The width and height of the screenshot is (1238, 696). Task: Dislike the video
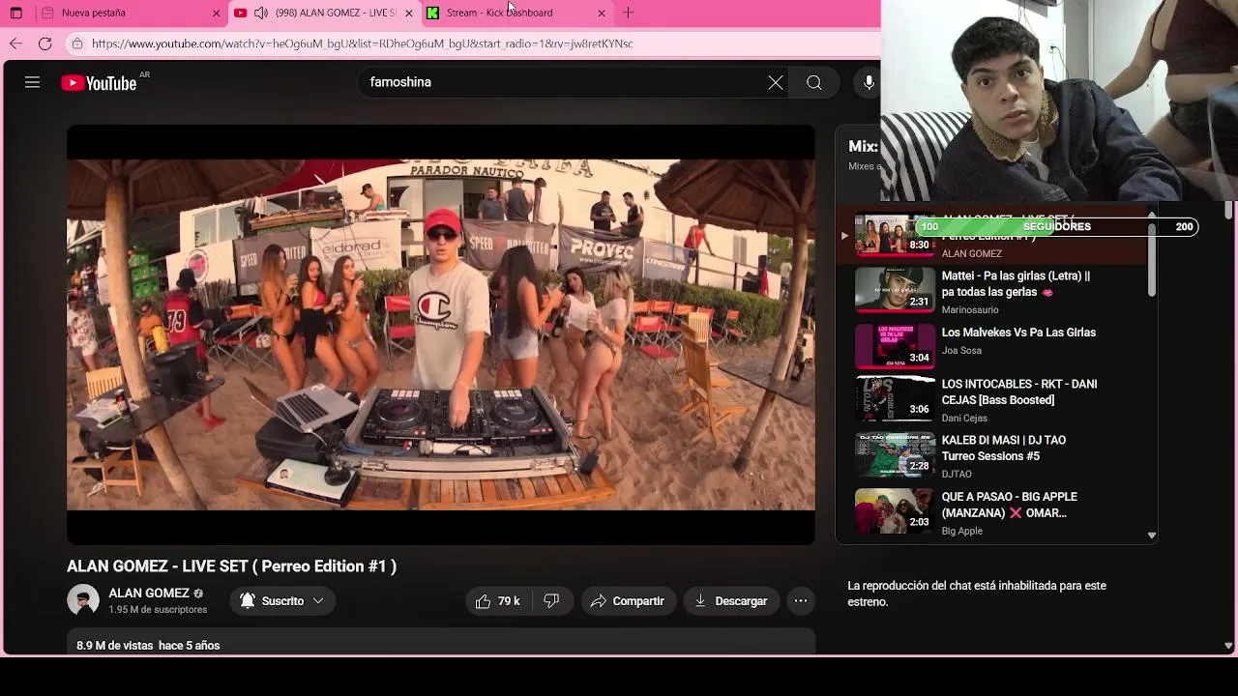tap(551, 601)
